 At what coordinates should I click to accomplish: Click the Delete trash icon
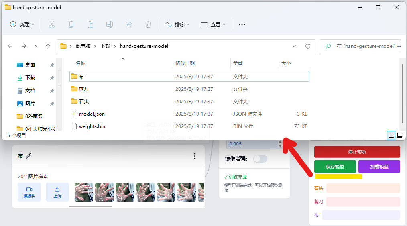(148, 24)
